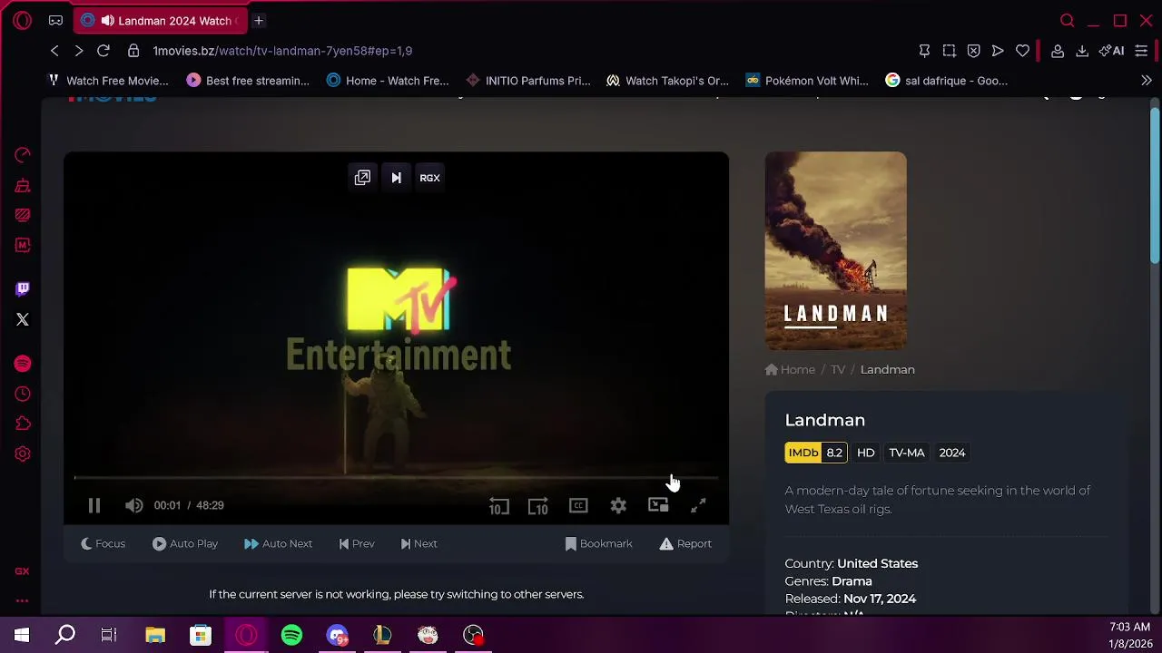Open a new browser tab
Screen dimensions: 1162x653
pyautogui.click(x=258, y=20)
